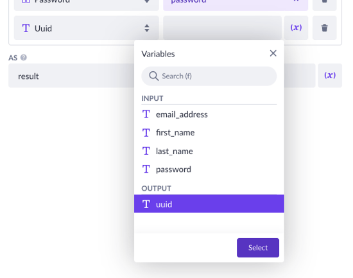Expand the Uuid field dropdown
Image resolution: width=353 pixels, height=278 pixels.
87,28
